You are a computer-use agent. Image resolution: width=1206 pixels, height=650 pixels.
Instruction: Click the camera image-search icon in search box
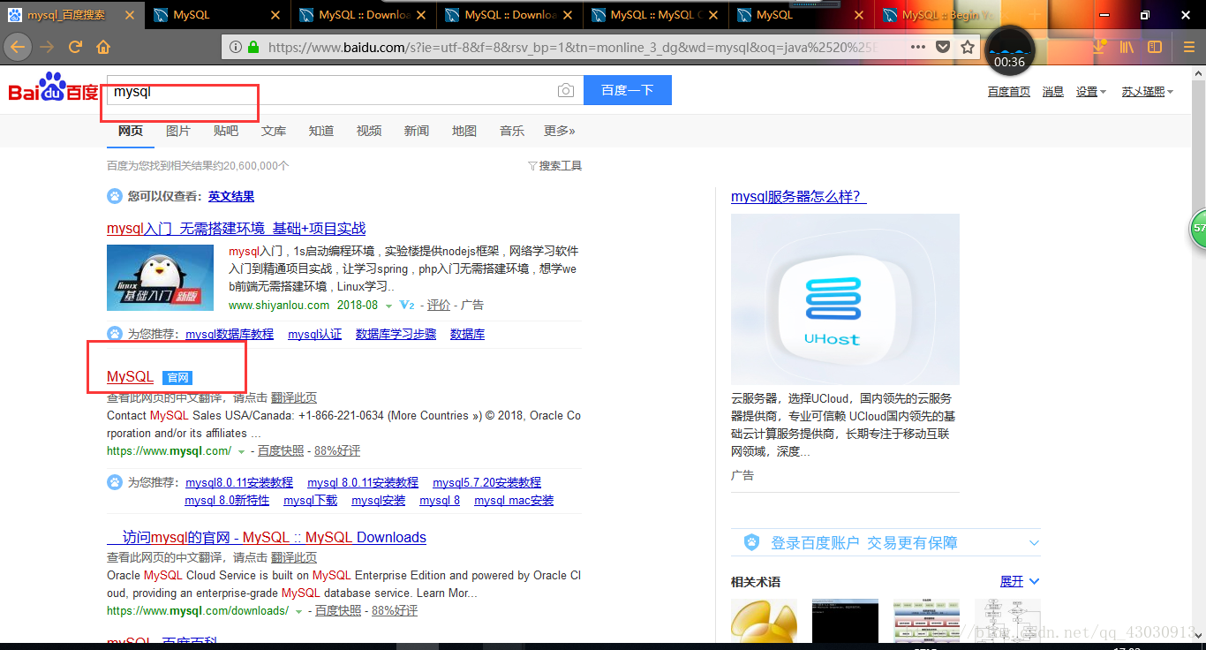(565, 90)
